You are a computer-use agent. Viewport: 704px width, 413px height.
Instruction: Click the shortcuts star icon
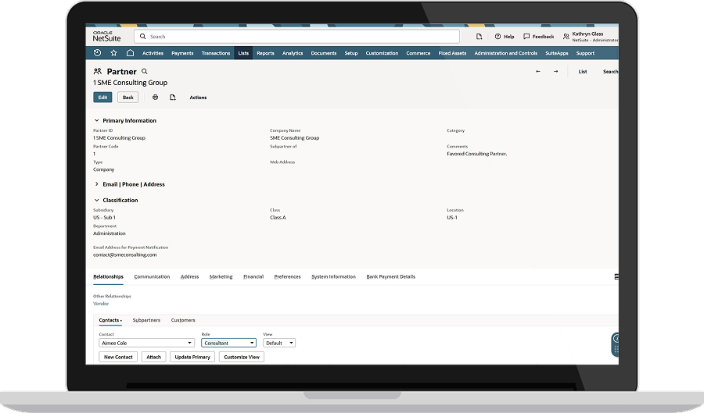click(x=113, y=53)
